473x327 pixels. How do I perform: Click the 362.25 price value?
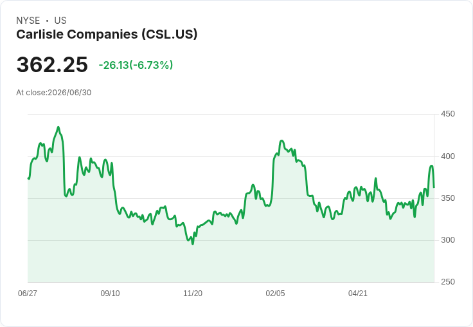(52, 64)
